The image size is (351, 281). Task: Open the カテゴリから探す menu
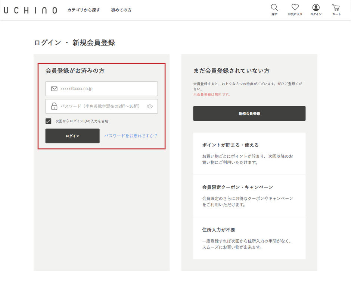[x=83, y=10]
